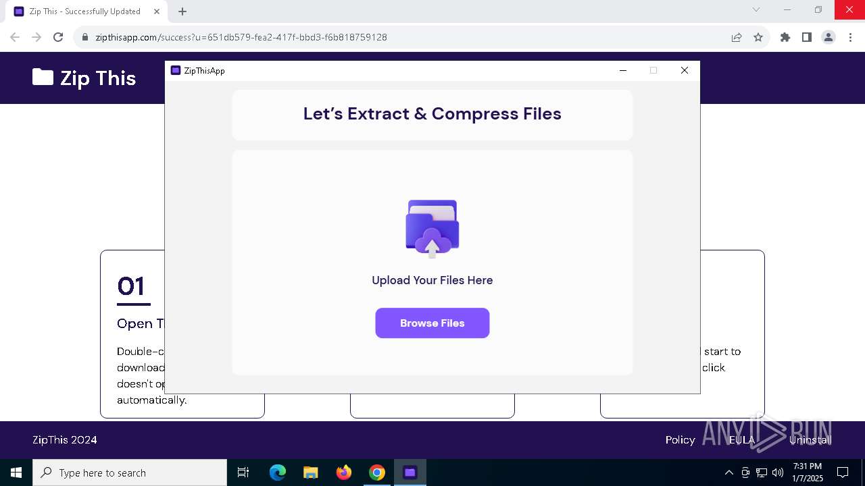Focus the Chrome address bar URL

[241, 37]
